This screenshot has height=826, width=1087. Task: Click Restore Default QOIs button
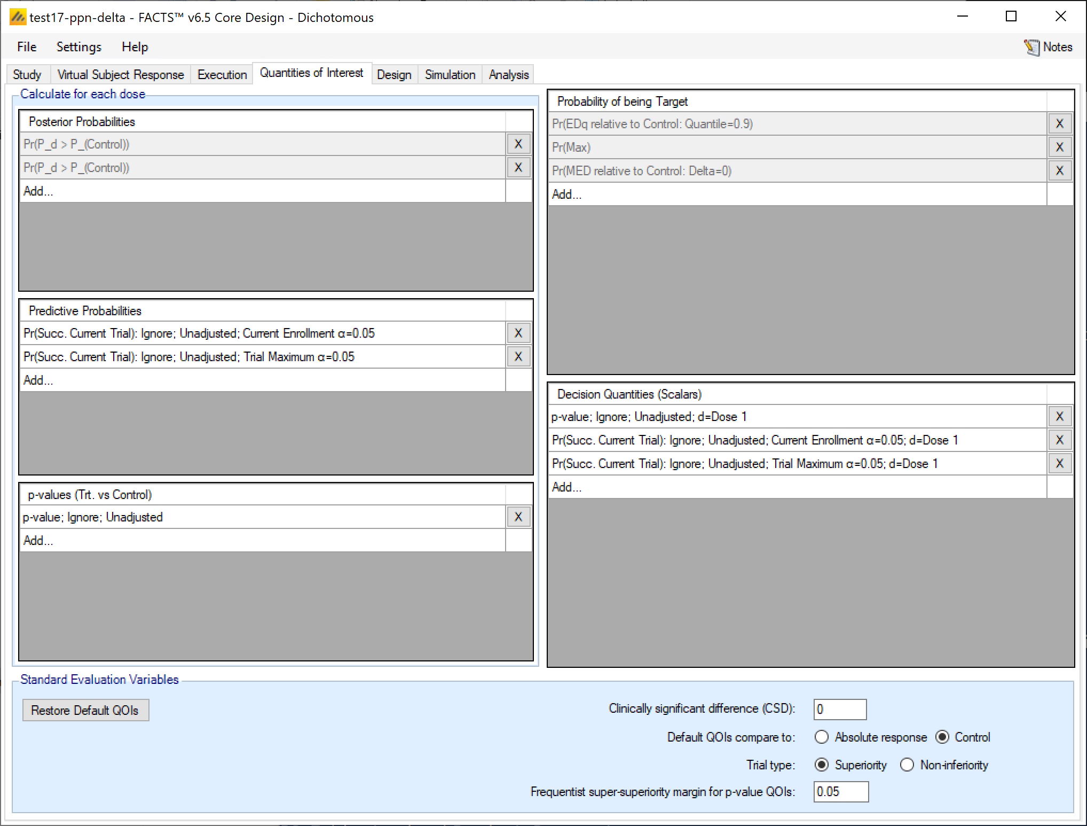(85, 710)
